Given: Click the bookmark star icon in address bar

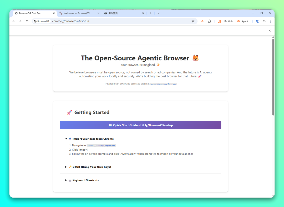Looking at the screenshot, I should point(193,21).
